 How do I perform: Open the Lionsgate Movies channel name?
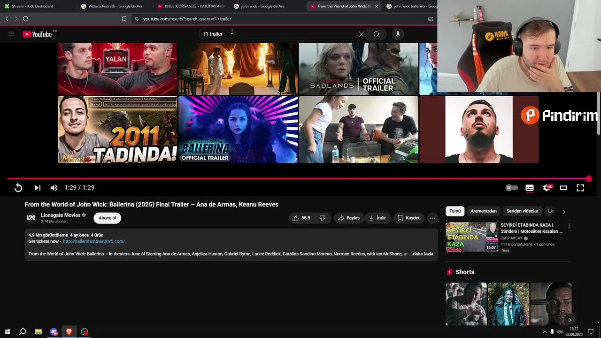(x=61, y=215)
